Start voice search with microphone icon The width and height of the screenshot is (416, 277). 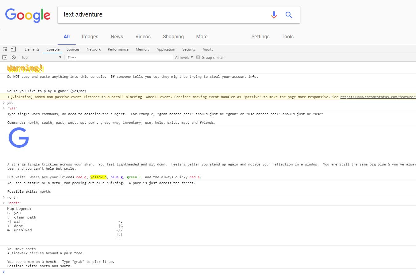coord(274,15)
